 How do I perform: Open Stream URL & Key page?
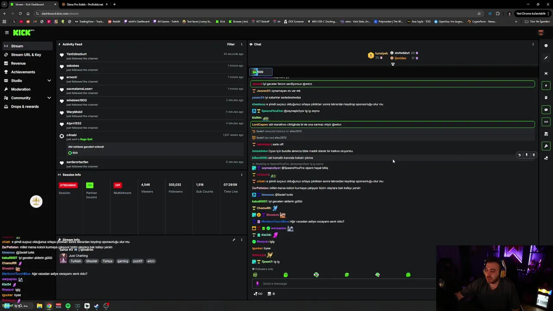pos(28,54)
